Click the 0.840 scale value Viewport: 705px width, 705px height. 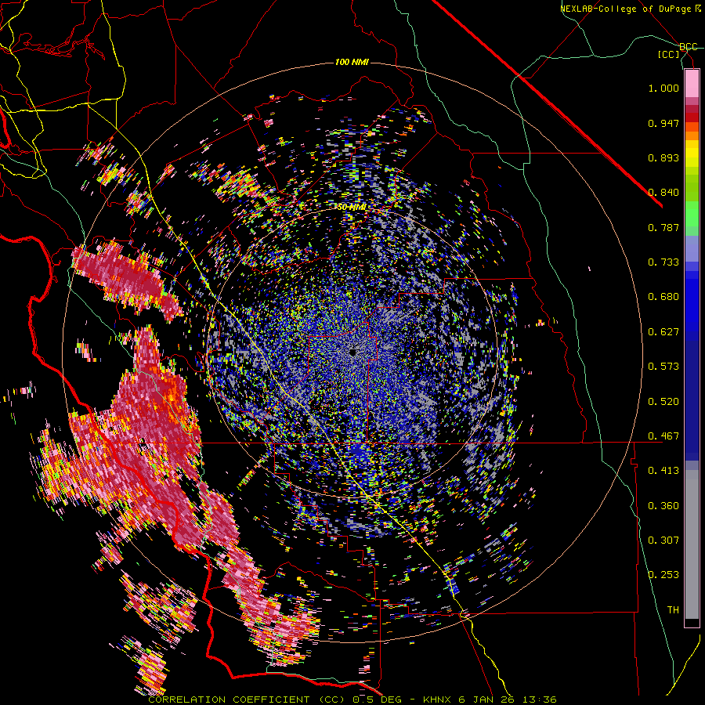point(663,193)
